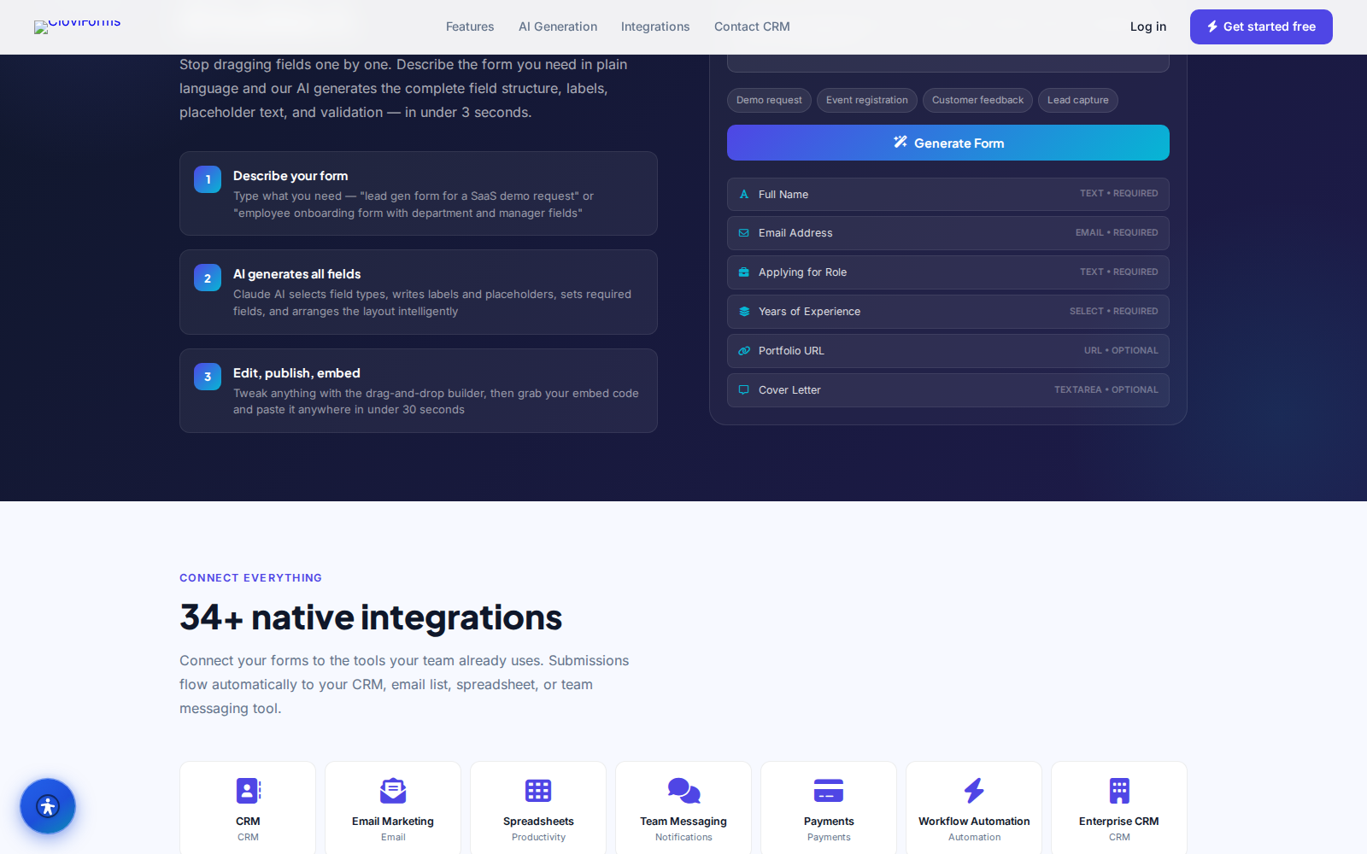The image size is (1367, 854).
Task: Click the Email Address envelope icon
Action: [744, 233]
